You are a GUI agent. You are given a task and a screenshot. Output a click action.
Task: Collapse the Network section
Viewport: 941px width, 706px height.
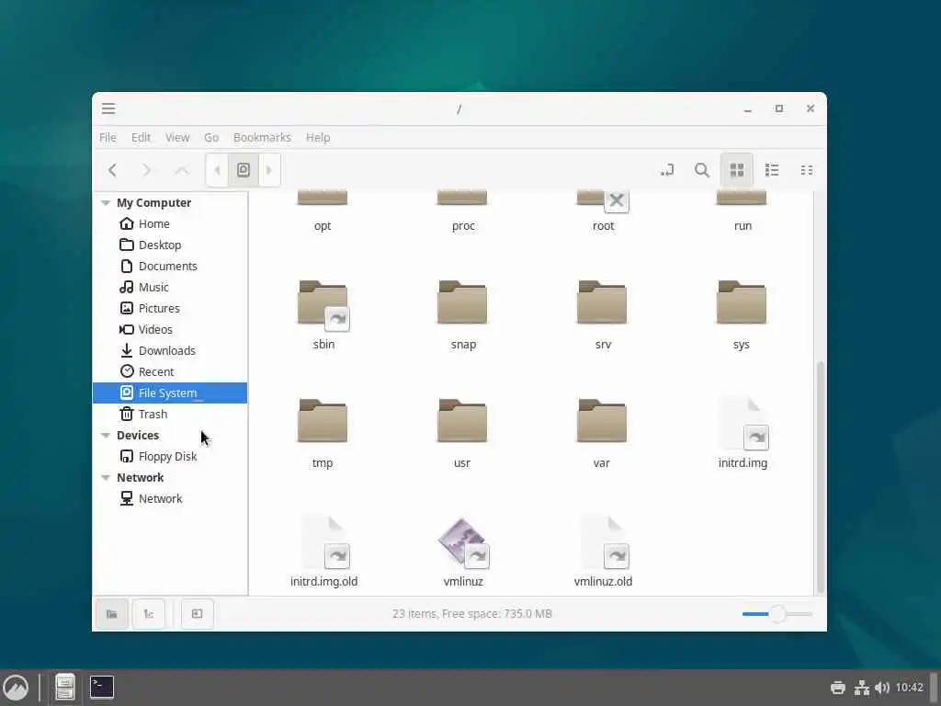coord(106,478)
